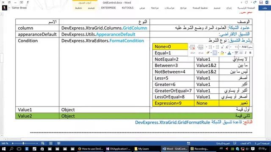Click the font color A icon
The image size is (271, 152).
coord(230,53)
